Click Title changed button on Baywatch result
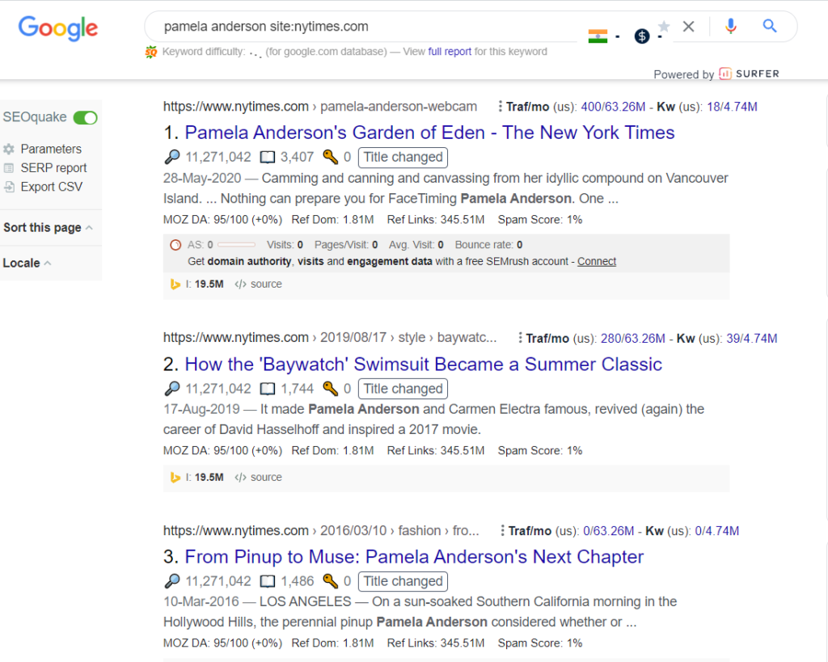828x662 pixels. point(403,389)
